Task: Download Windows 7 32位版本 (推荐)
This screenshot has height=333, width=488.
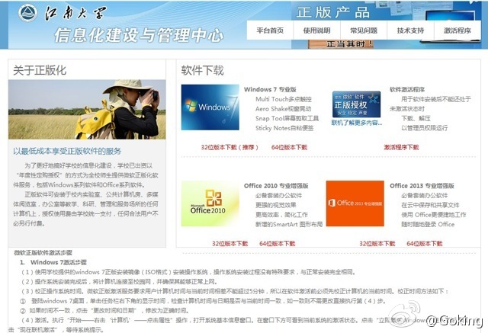Action: 230,147
